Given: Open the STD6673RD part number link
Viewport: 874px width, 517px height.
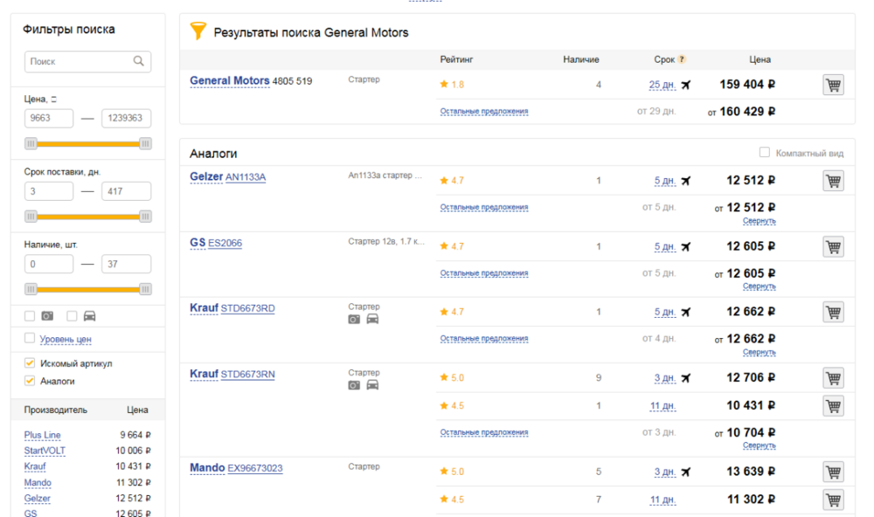Looking at the screenshot, I should coord(247,308).
